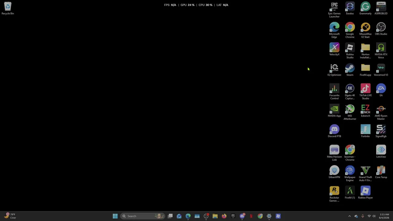Open Roblox from the taskbar
This screenshot has width=393, height=221.
[278, 216]
